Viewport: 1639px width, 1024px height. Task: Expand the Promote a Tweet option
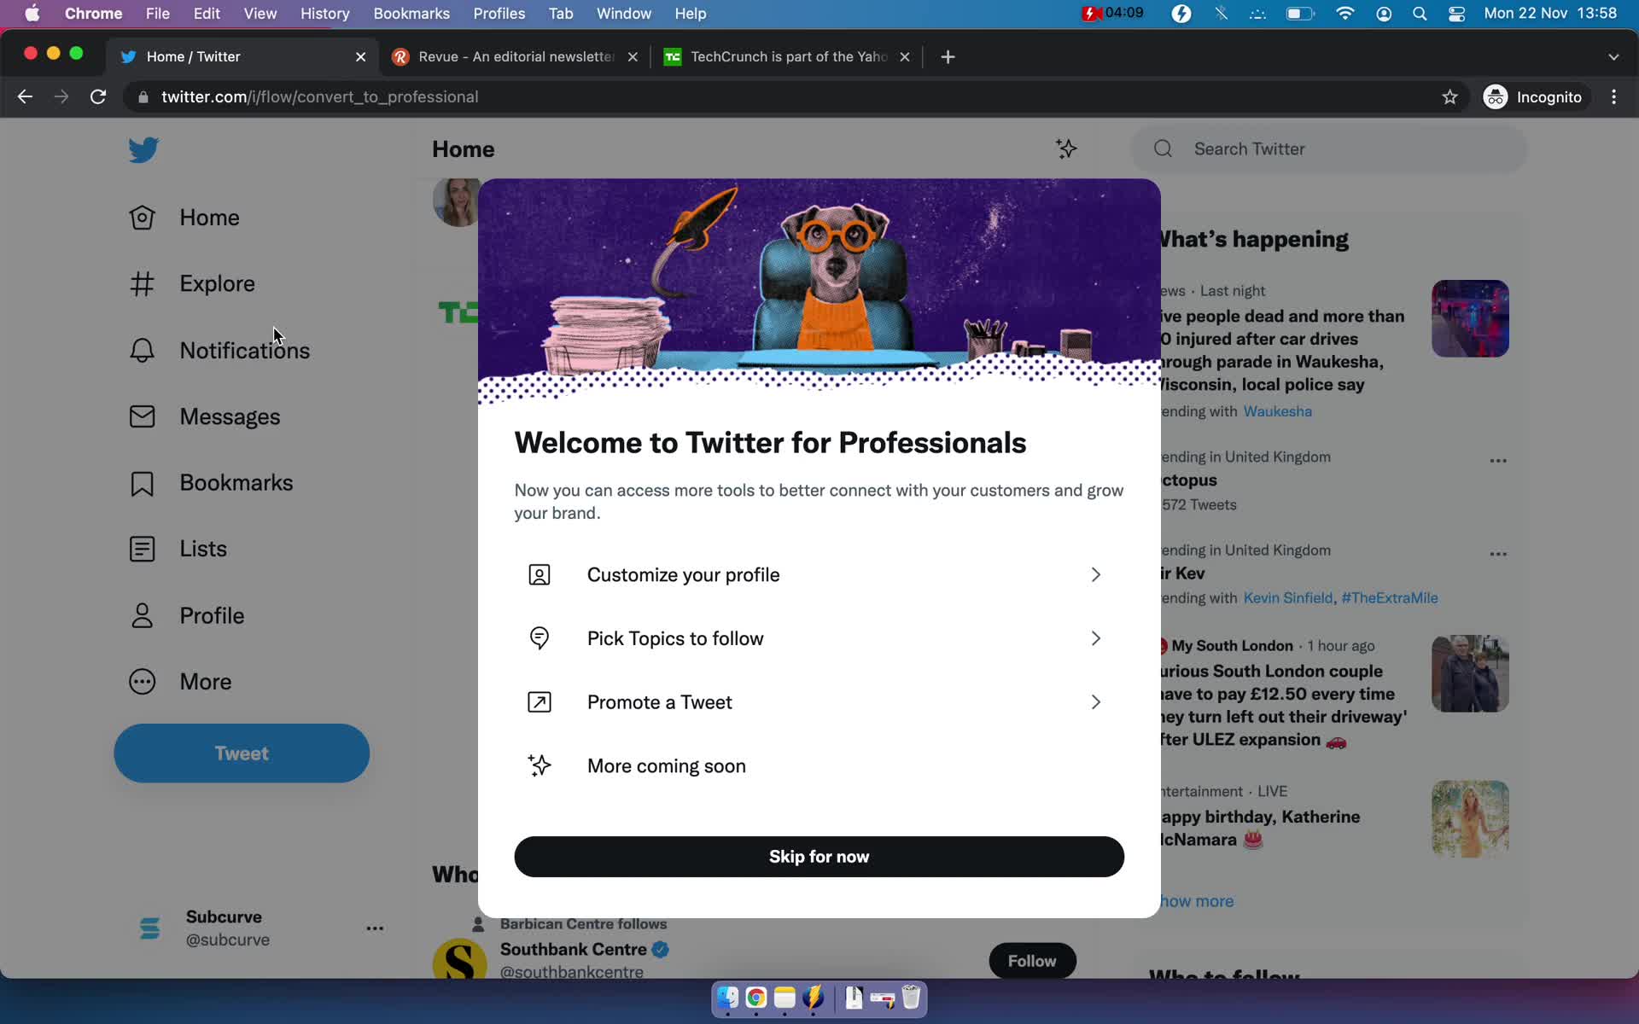(x=1094, y=701)
